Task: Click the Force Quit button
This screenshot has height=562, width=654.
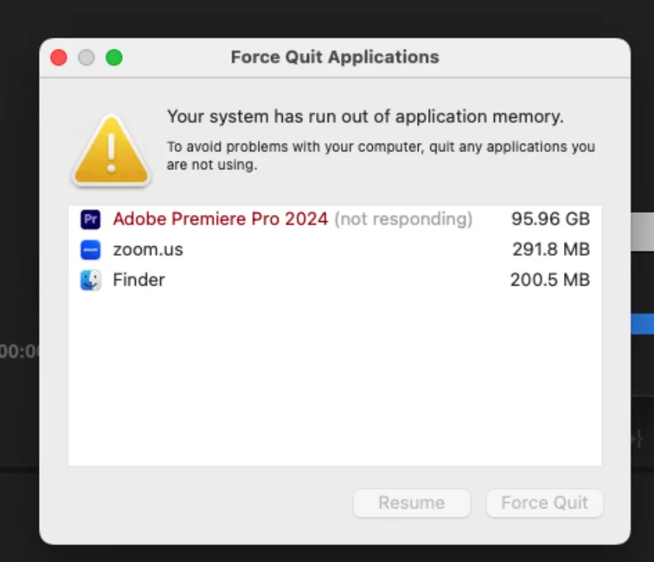Action: point(544,502)
